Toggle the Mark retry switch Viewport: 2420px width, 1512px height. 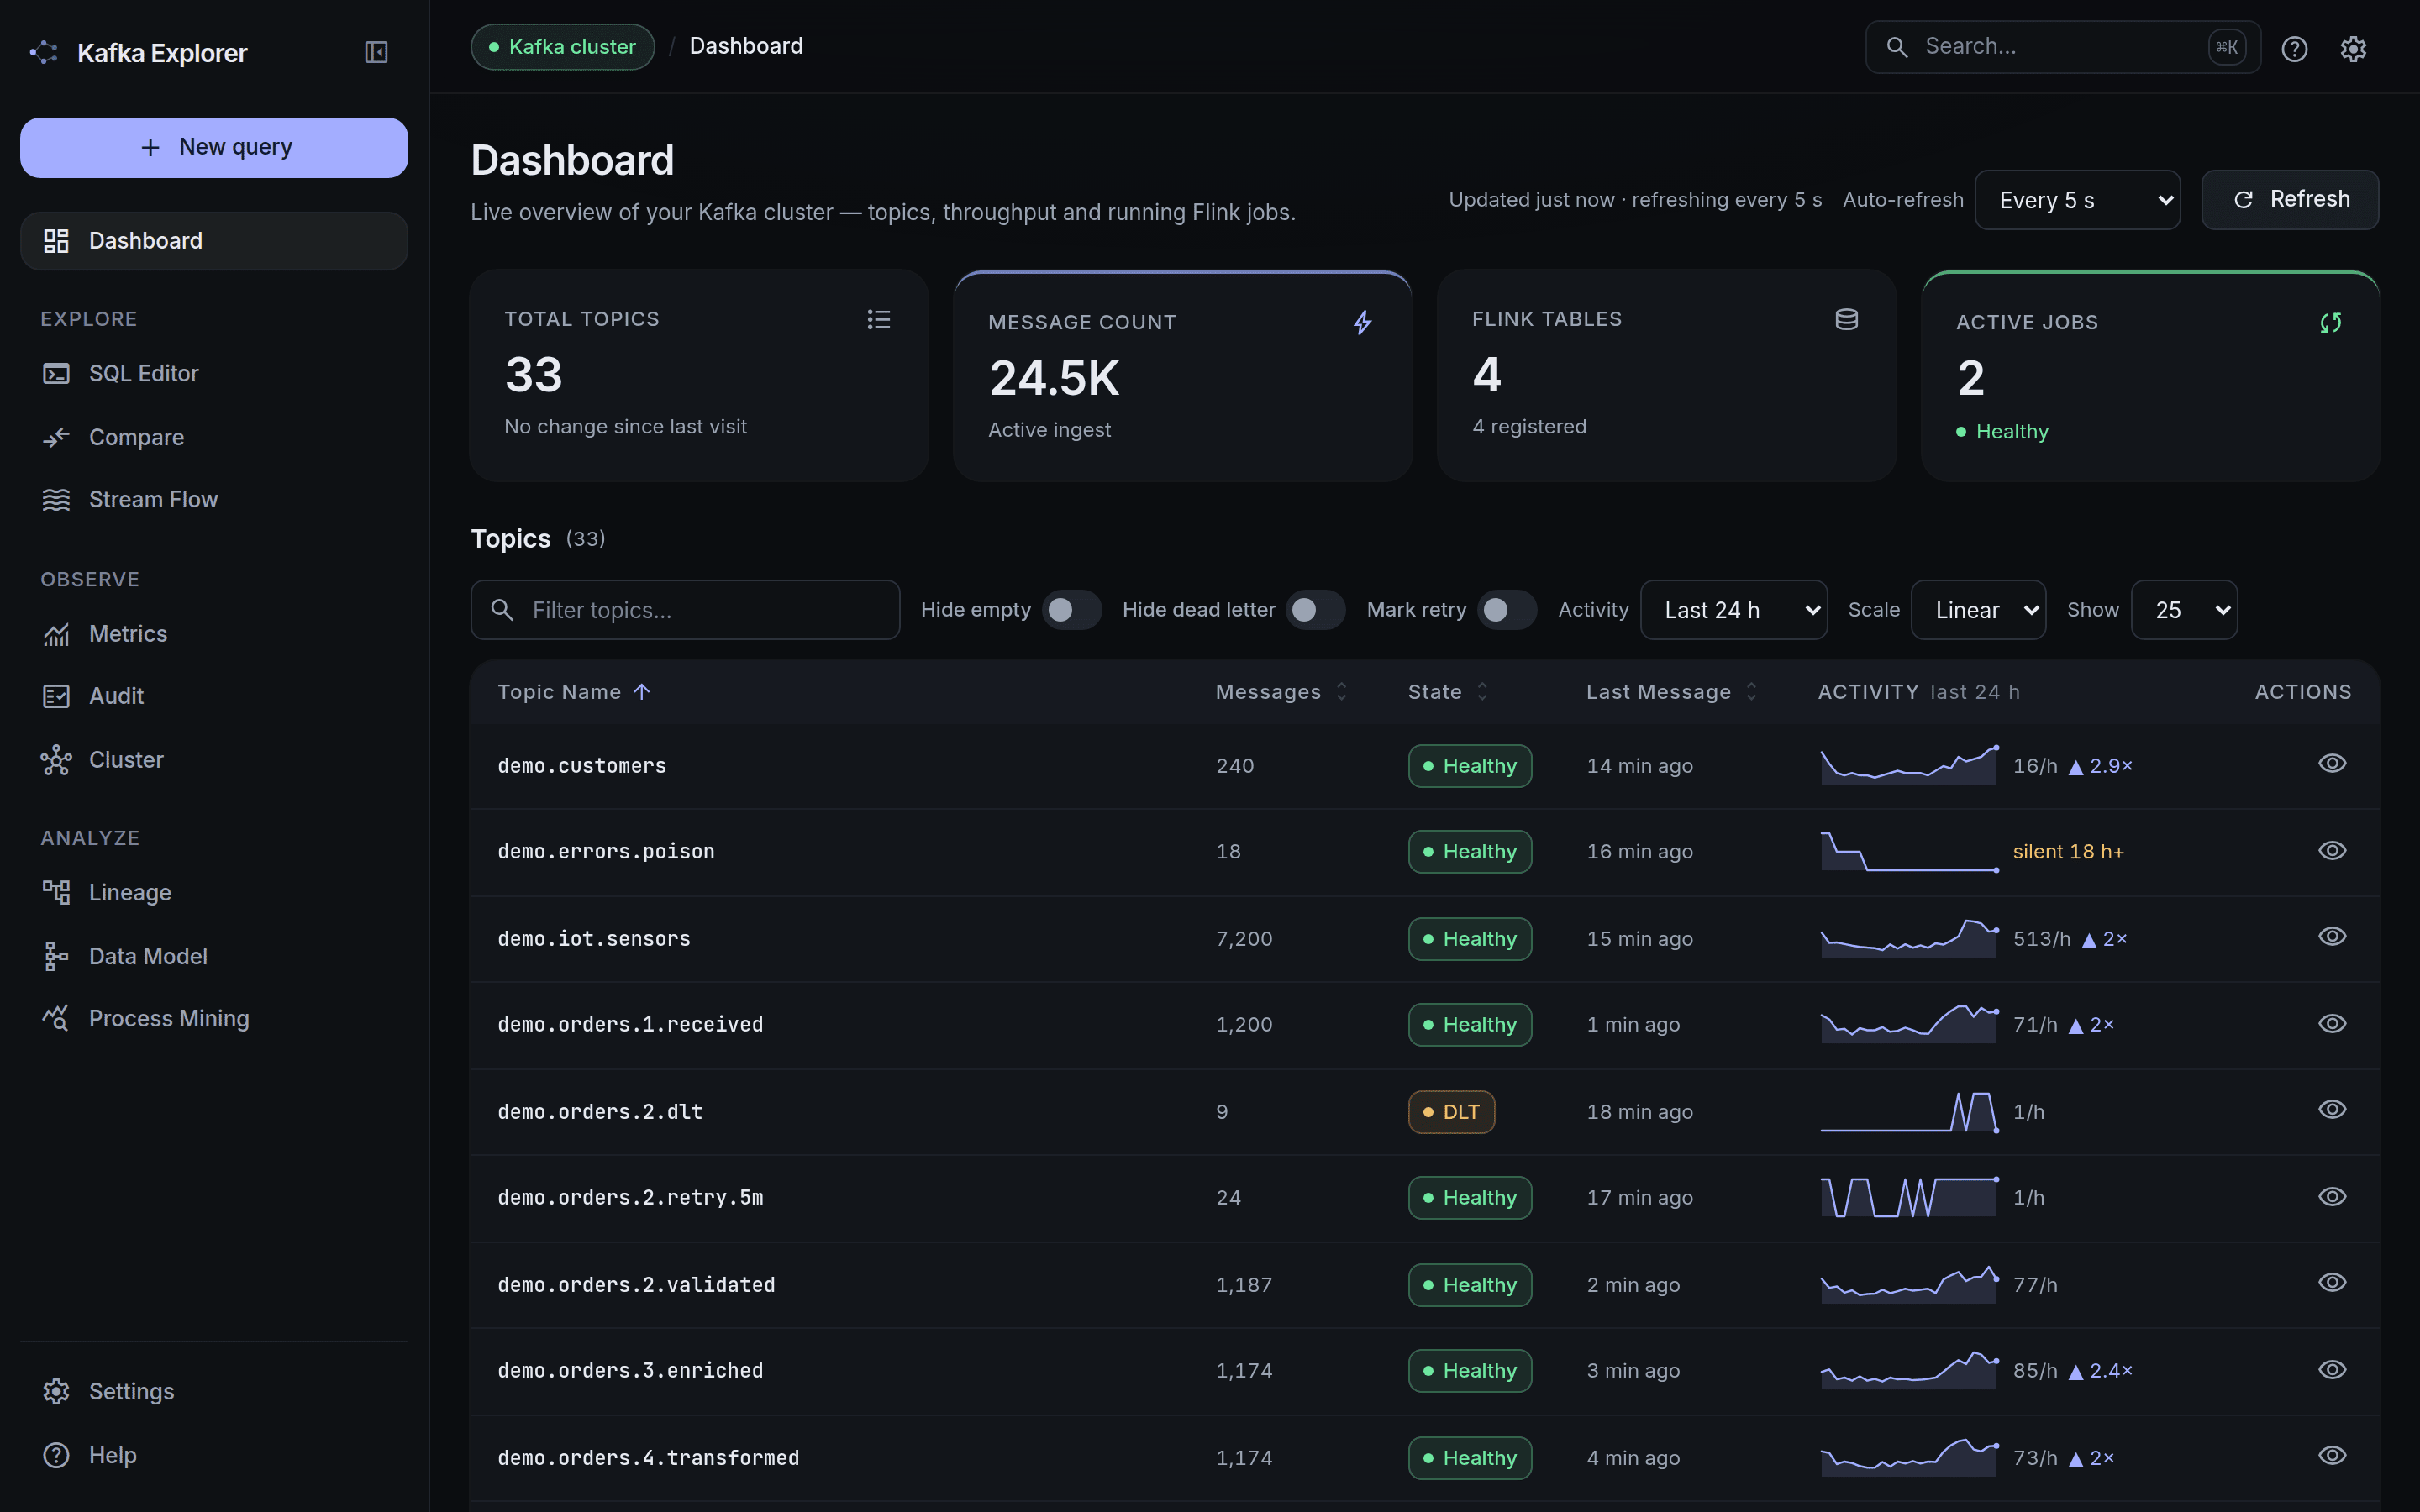point(1506,610)
